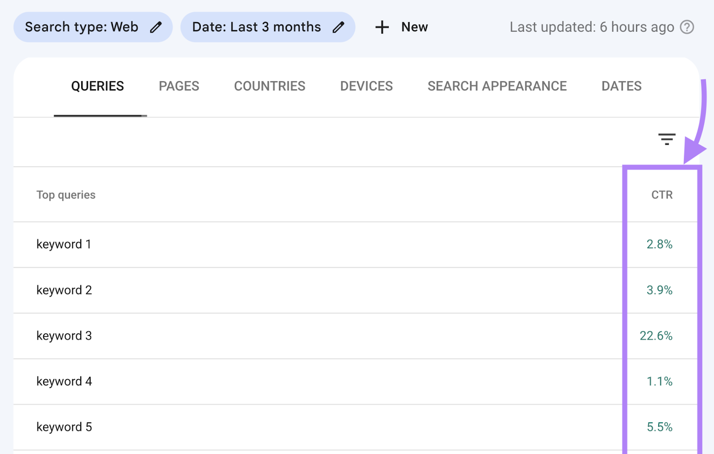
Task: View the SEARCH APPEARANCE tab
Action: (497, 86)
